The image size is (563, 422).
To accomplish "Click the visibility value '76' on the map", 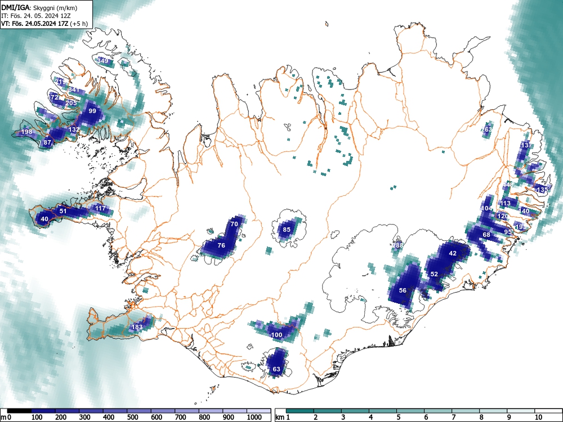I will (221, 245).
